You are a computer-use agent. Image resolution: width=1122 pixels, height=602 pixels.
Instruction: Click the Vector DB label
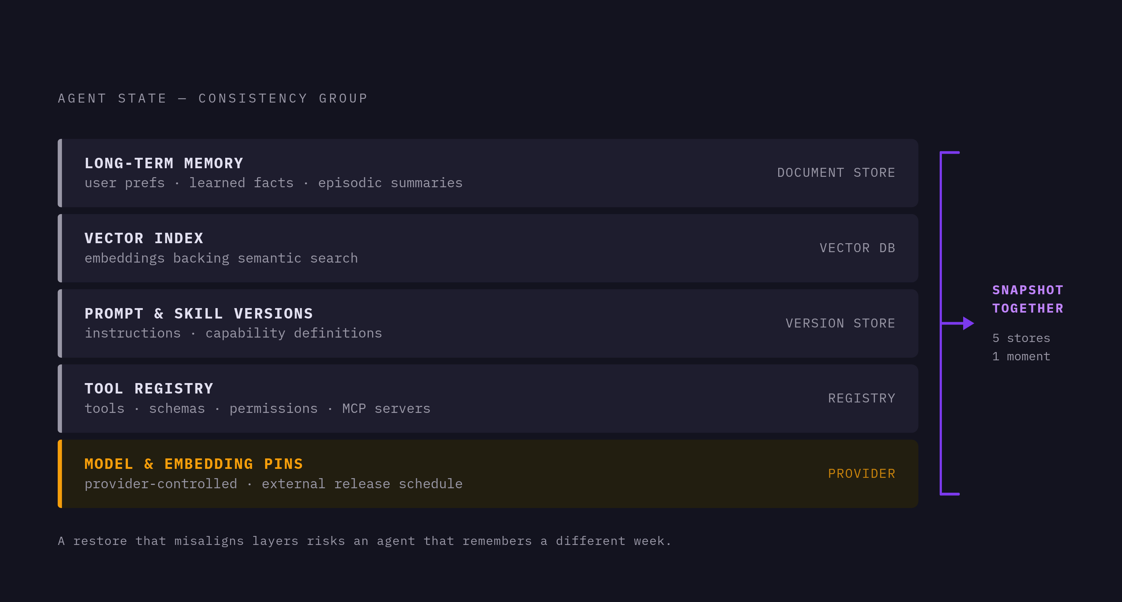click(x=857, y=248)
